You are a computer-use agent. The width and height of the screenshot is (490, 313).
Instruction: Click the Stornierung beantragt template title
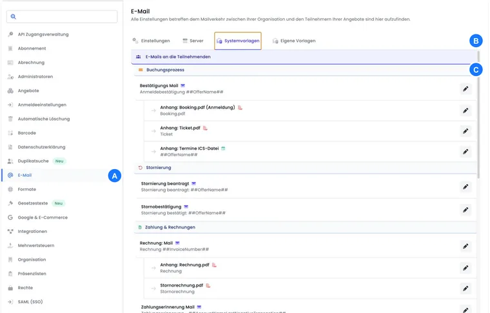tap(165, 183)
